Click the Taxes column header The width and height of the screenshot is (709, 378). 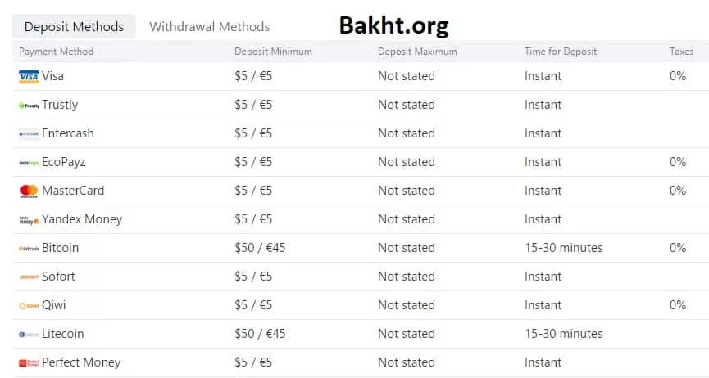681,52
